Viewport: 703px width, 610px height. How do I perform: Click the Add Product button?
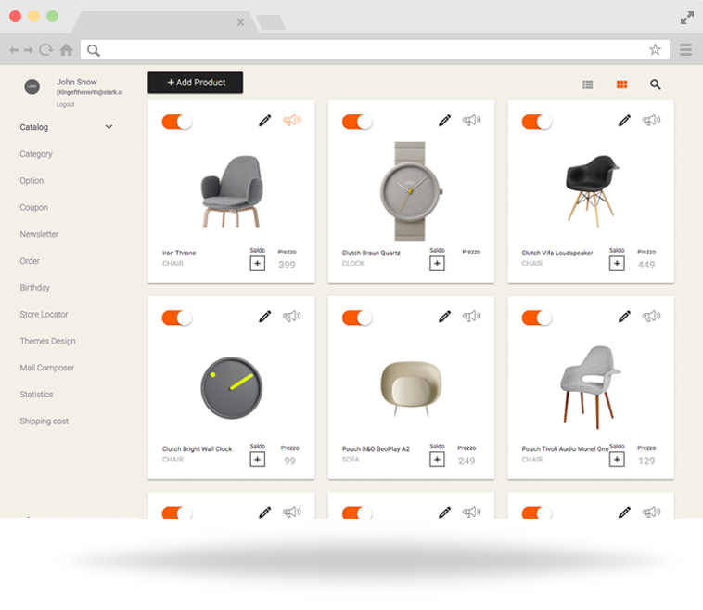[x=196, y=83]
